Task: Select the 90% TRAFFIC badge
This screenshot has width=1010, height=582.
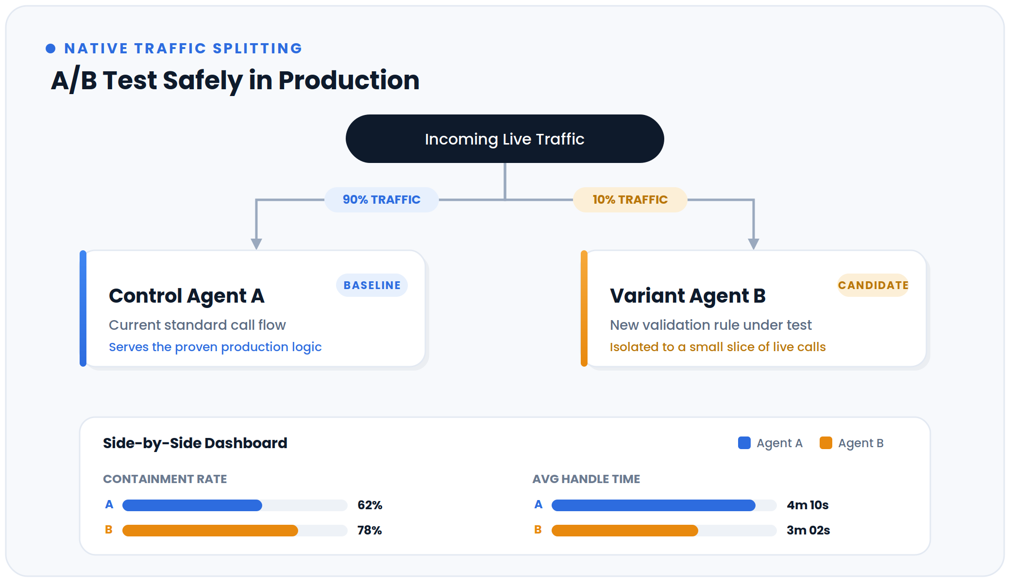Action: (x=381, y=199)
